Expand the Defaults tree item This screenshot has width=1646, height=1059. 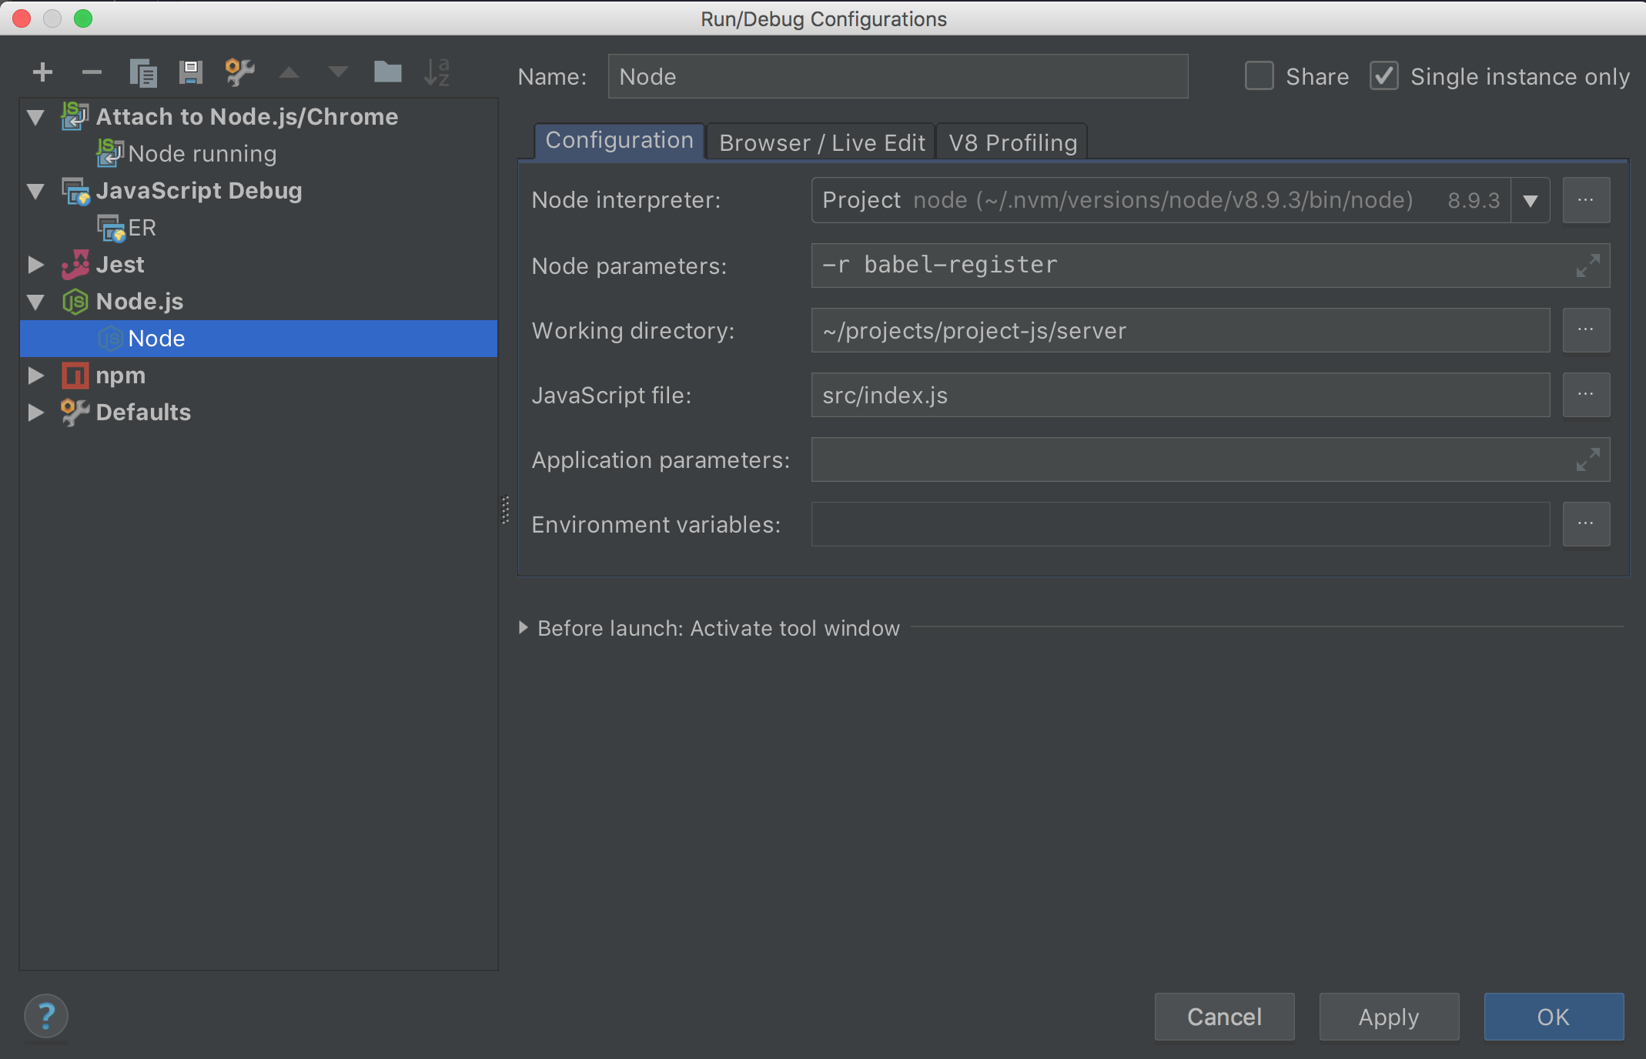tap(36, 413)
